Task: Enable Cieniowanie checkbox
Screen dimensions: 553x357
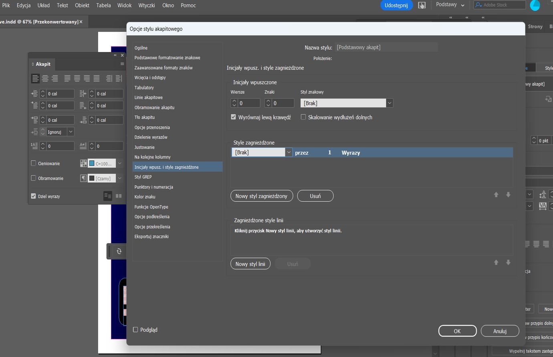Action: [x=34, y=163]
